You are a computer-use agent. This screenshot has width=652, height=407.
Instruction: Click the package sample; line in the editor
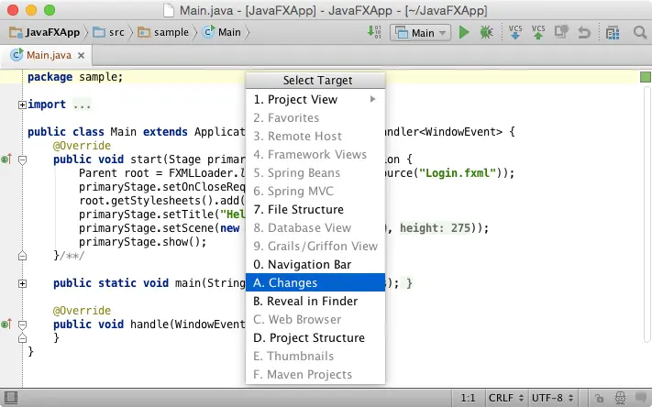tap(75, 77)
